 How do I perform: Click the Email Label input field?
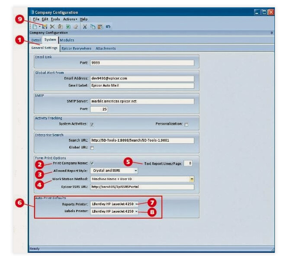pos(142,86)
